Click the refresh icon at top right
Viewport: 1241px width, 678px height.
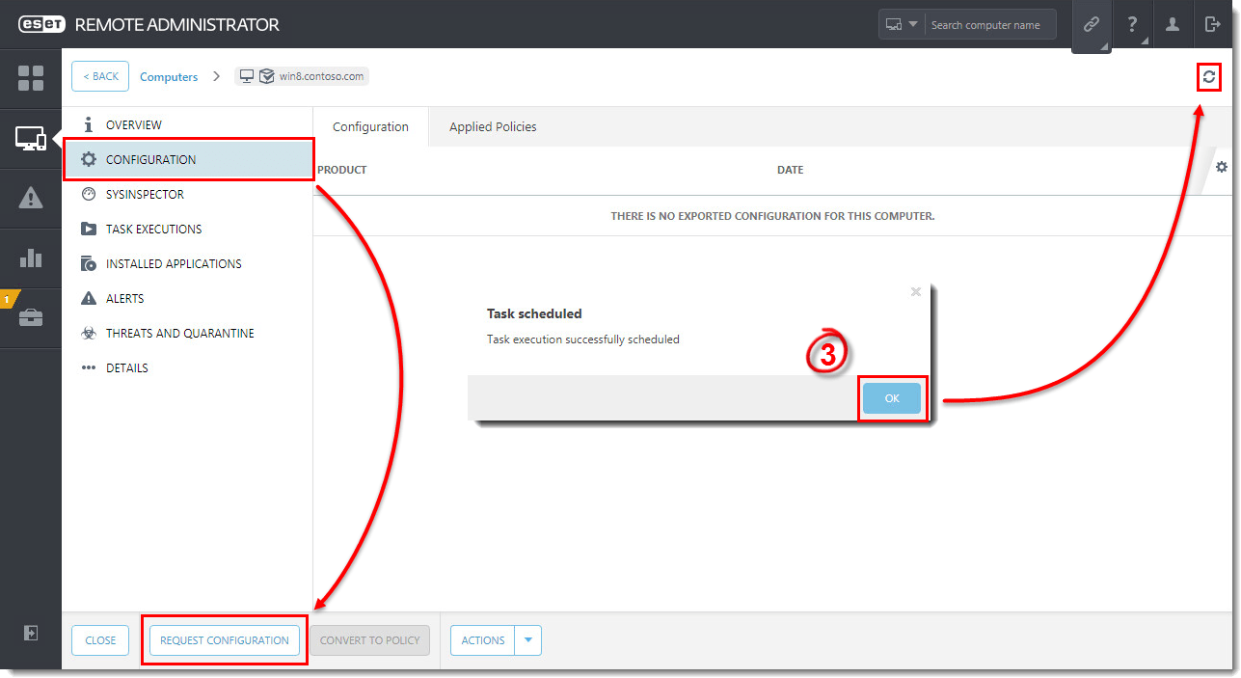coord(1208,77)
